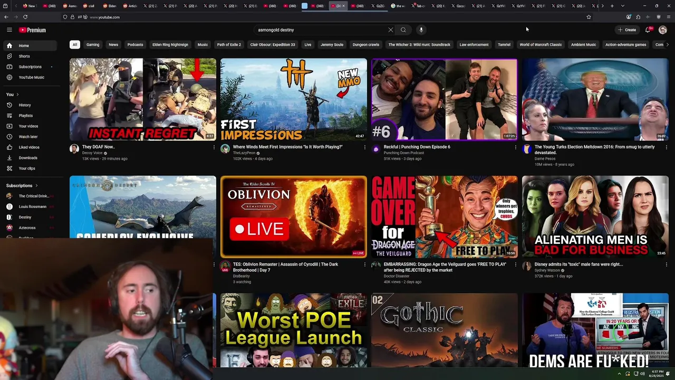Open options for 'They DGAF Now..' video

[214, 147]
